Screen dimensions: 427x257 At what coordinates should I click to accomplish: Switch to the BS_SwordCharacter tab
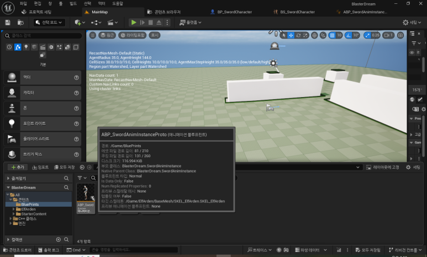[294, 12]
